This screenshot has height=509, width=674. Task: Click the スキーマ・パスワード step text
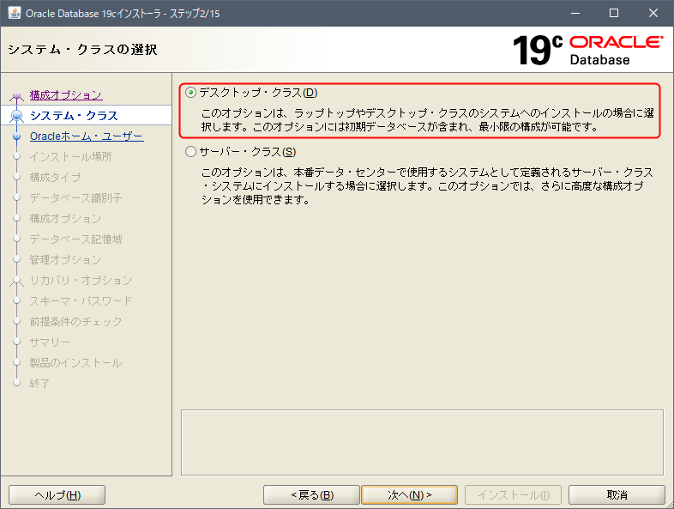81,301
